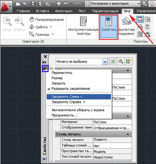This screenshot has height=164, width=156.
Task: Collapse the Стиль печати section arrow
Action: (128, 134)
